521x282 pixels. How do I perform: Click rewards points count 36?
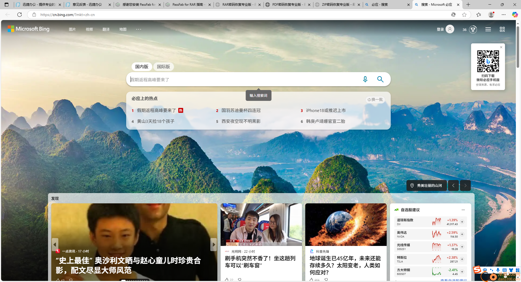[465, 30]
